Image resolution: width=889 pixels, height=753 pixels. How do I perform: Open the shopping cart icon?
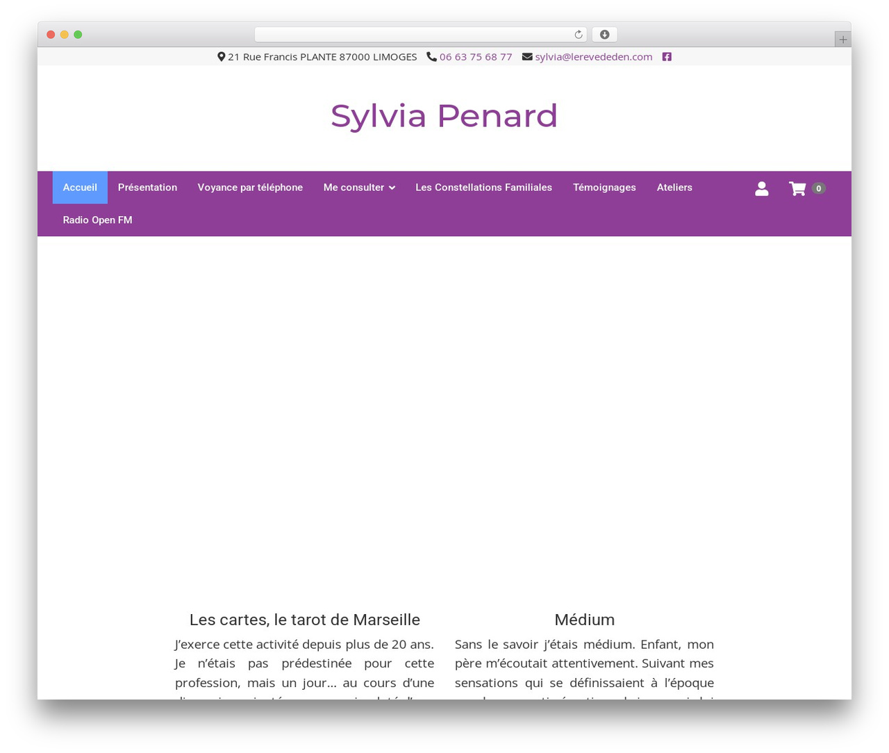(x=797, y=188)
